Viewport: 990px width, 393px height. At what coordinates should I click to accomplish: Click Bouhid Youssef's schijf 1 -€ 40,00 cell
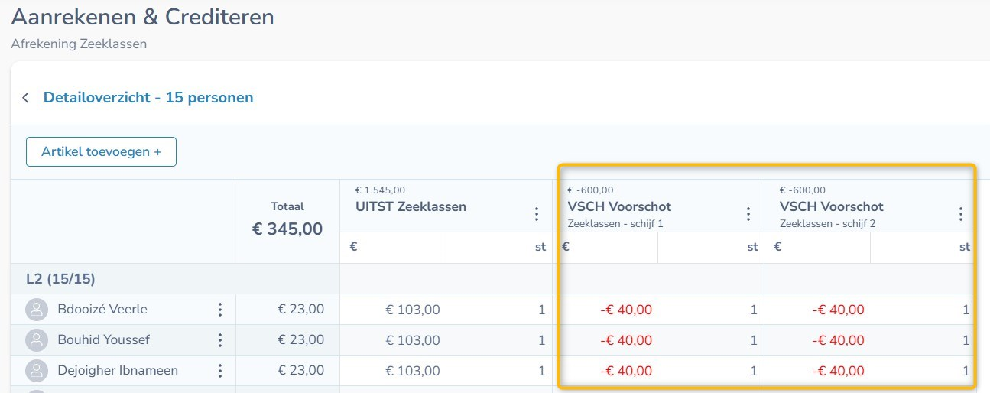click(626, 340)
